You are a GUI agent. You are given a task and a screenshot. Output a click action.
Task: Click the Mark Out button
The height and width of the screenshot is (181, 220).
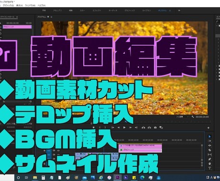(x=105, y=128)
